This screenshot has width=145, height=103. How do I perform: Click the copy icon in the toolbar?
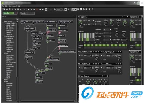15,9
